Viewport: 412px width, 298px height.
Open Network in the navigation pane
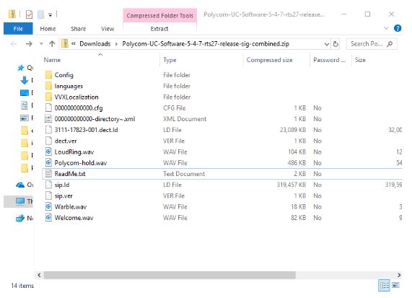click(25, 218)
